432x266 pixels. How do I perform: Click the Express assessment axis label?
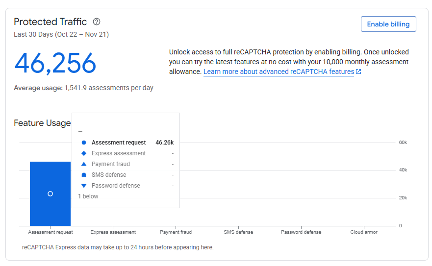pos(113,232)
